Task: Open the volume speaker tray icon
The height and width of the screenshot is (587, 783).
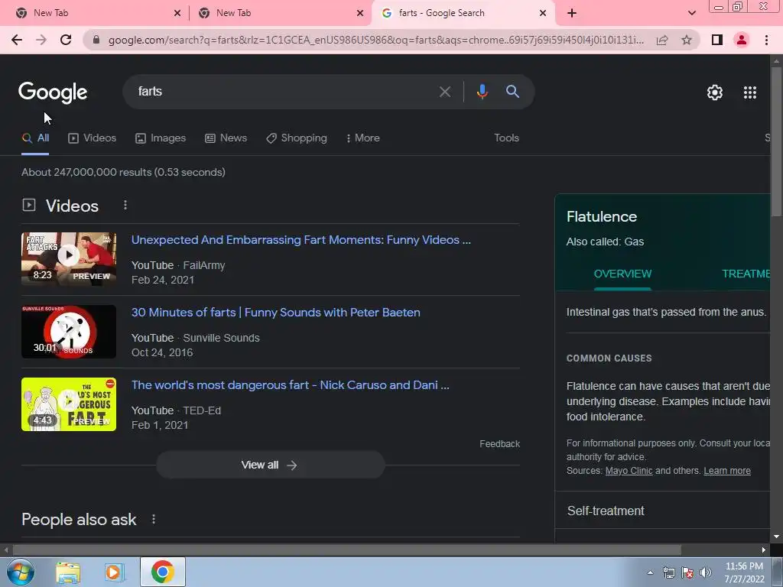Action: (x=706, y=572)
